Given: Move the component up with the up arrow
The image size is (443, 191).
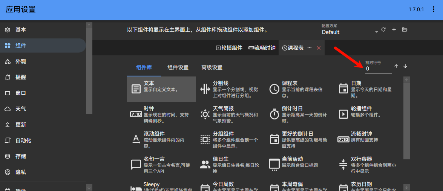Looking at the screenshot, I should coord(396,66).
